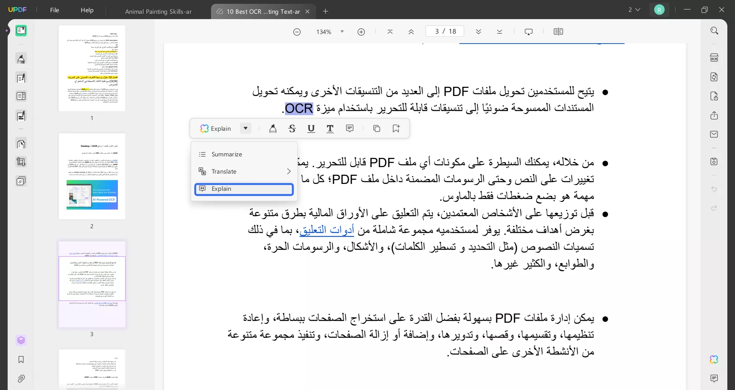Expand the Explain AI mode dropdown arrow
Image resolution: width=735 pixels, height=390 pixels.
[x=246, y=128]
